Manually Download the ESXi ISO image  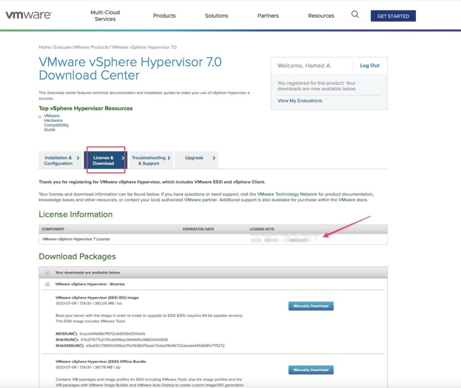coord(311,306)
